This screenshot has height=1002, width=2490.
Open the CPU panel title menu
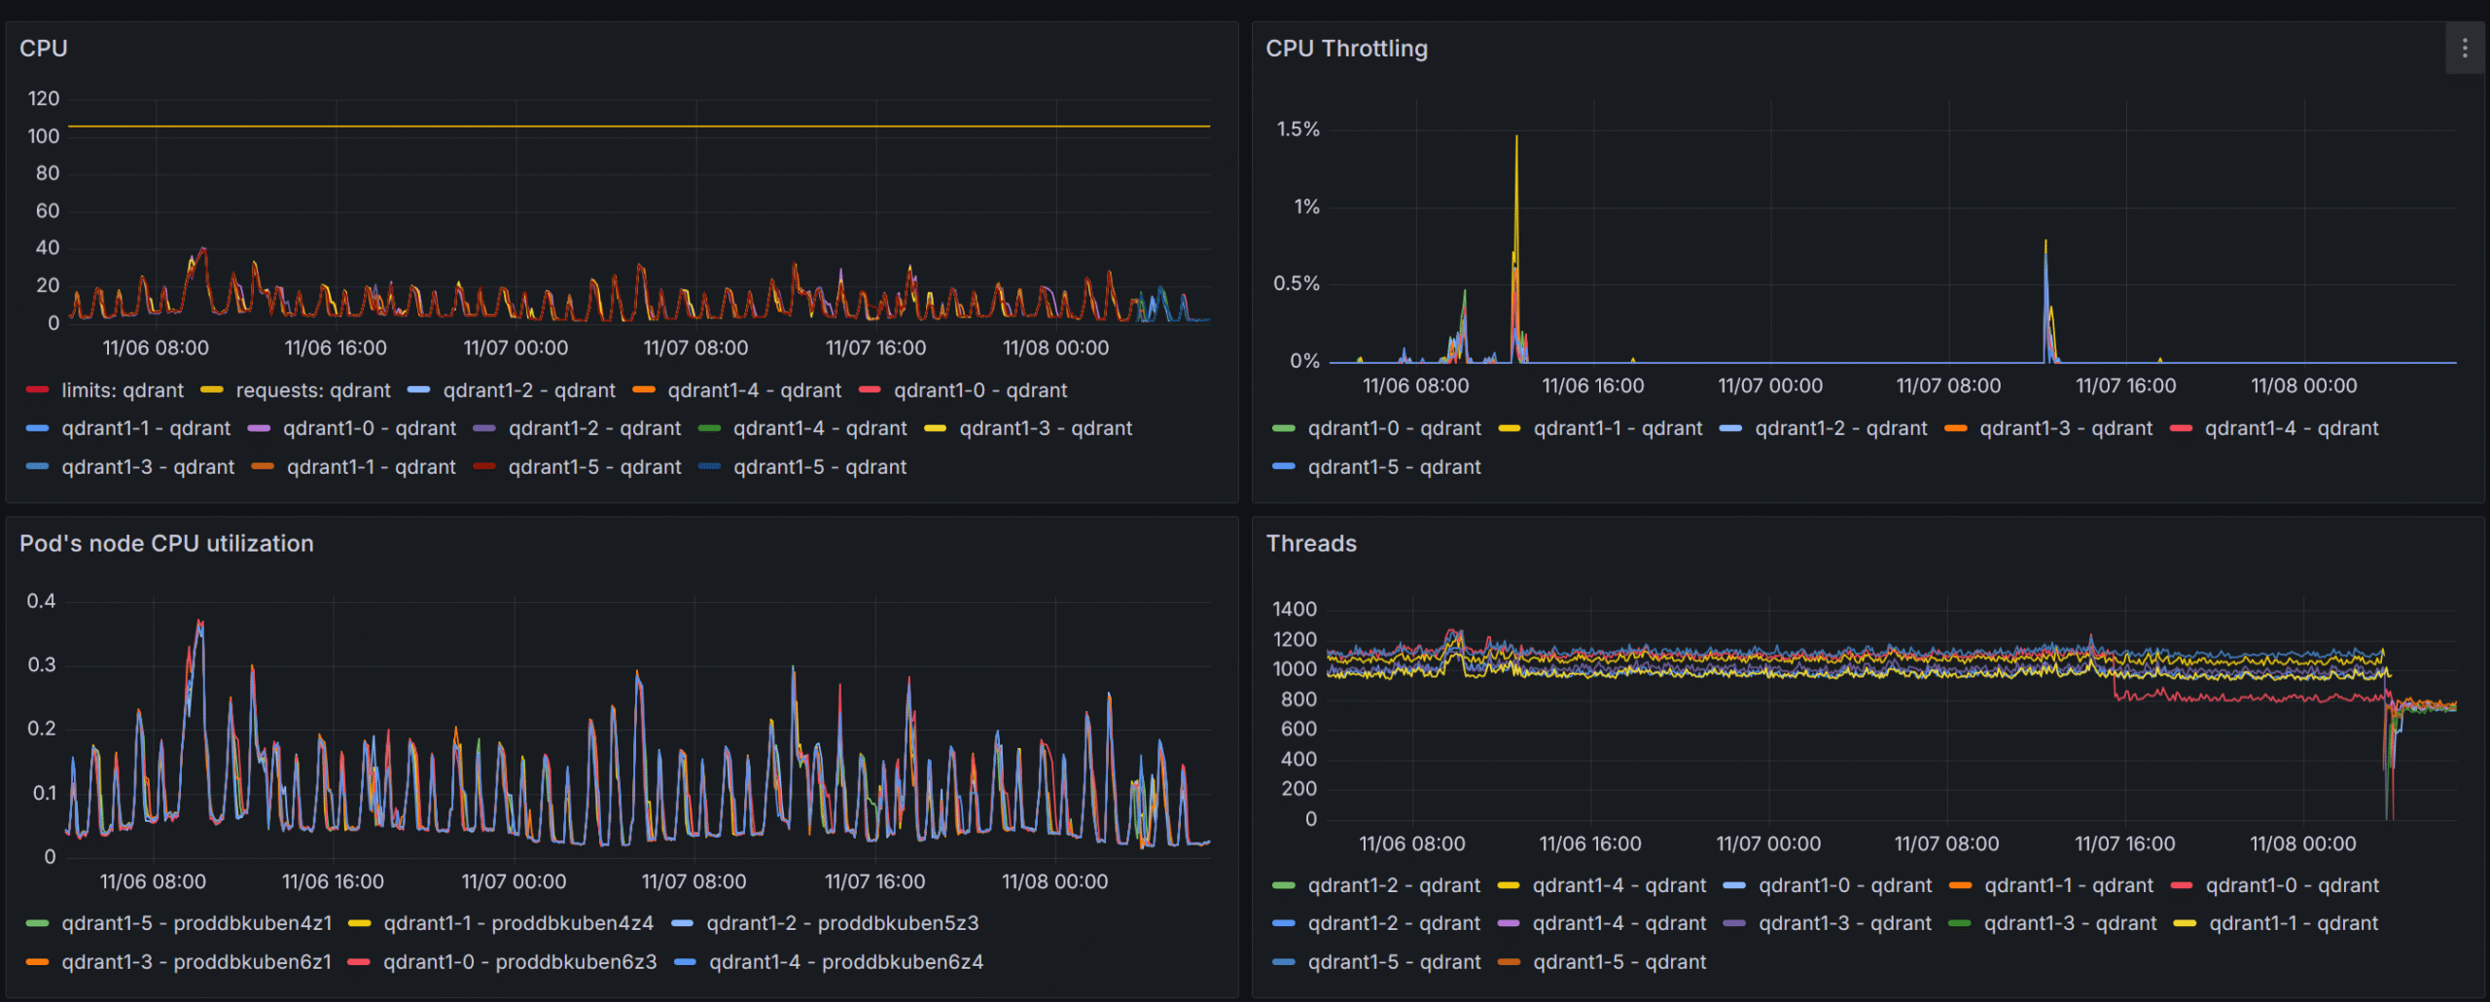click(44, 49)
